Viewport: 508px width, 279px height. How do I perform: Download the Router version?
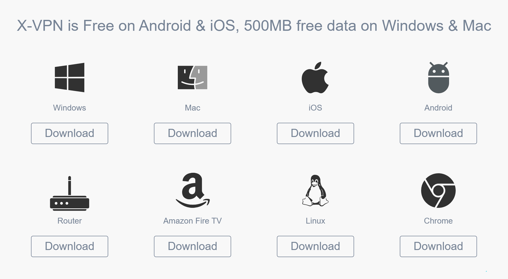click(x=69, y=246)
